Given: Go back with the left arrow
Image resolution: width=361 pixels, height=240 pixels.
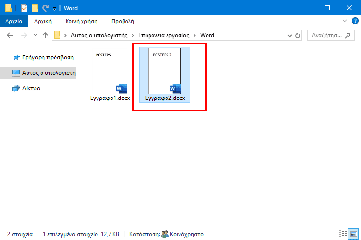Looking at the screenshot, I should click(x=10, y=35).
